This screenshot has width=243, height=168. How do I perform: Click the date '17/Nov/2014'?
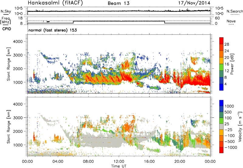[x=194, y=3]
